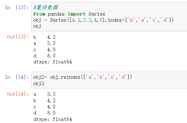
Task: Click 'dtype: float64' text in Out[13]
Action: pyautogui.click(x=52, y=62)
